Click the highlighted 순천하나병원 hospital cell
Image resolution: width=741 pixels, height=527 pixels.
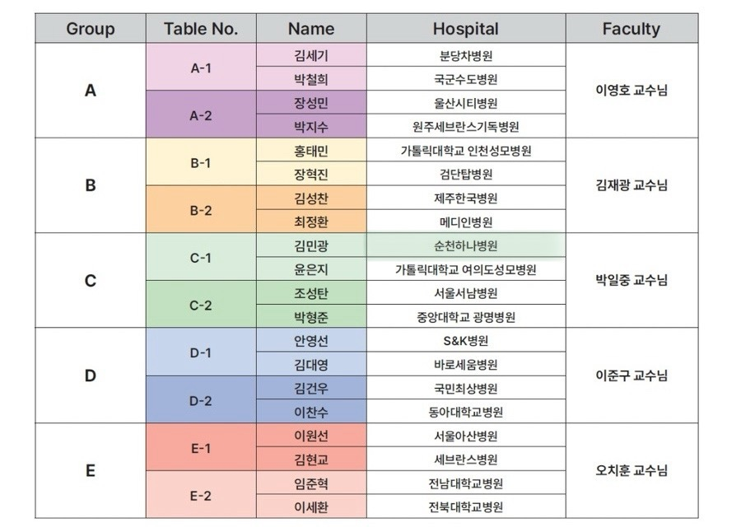pos(466,246)
